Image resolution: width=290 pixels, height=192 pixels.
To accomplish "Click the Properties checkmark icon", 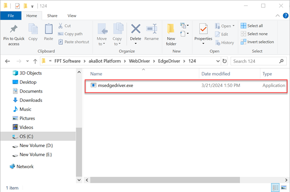I will 203,29.
